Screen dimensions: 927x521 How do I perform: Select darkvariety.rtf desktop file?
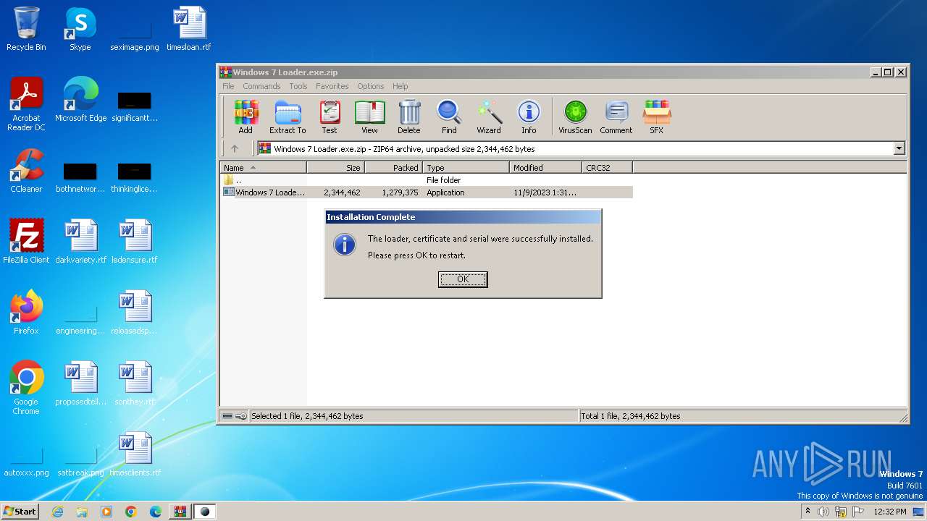(x=80, y=242)
